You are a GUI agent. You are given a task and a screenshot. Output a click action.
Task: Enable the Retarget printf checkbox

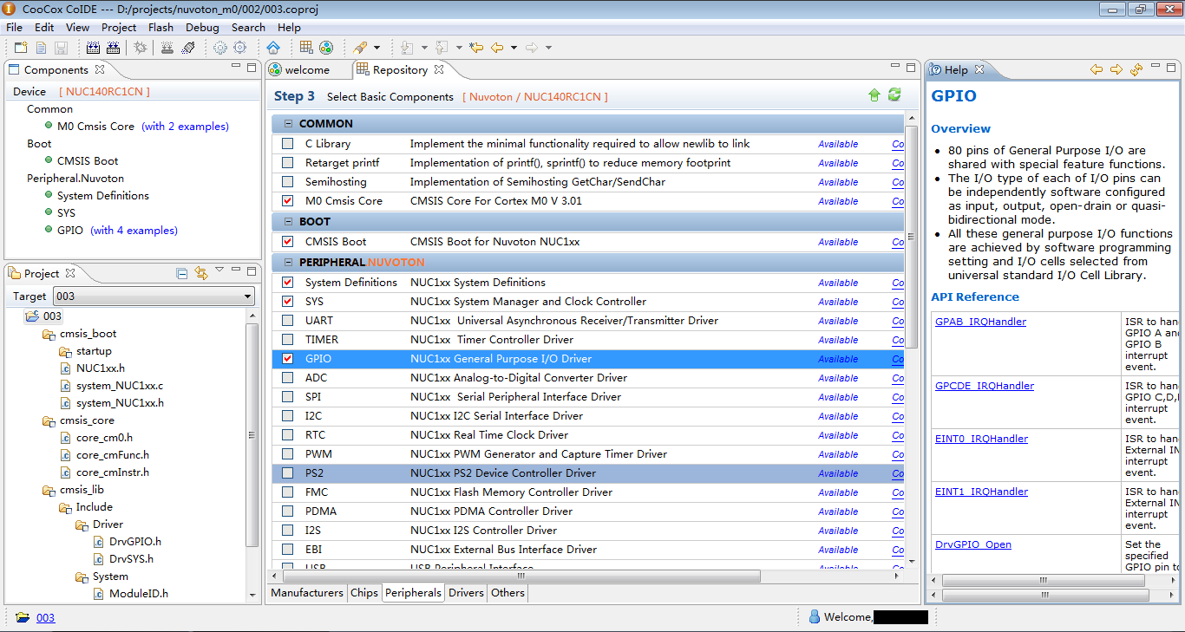[x=288, y=163]
